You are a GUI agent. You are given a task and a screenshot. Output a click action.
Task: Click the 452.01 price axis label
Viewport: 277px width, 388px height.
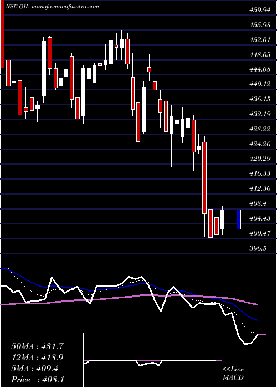(x=260, y=40)
